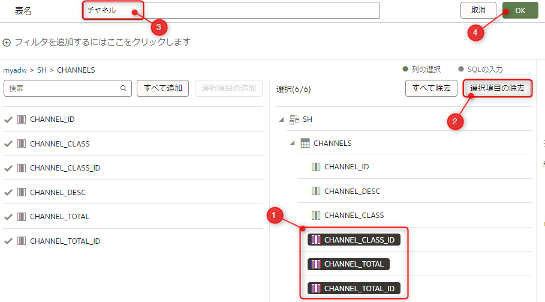Click the SH schema icon in selection tree
The height and width of the screenshot is (302, 545).
click(x=294, y=119)
